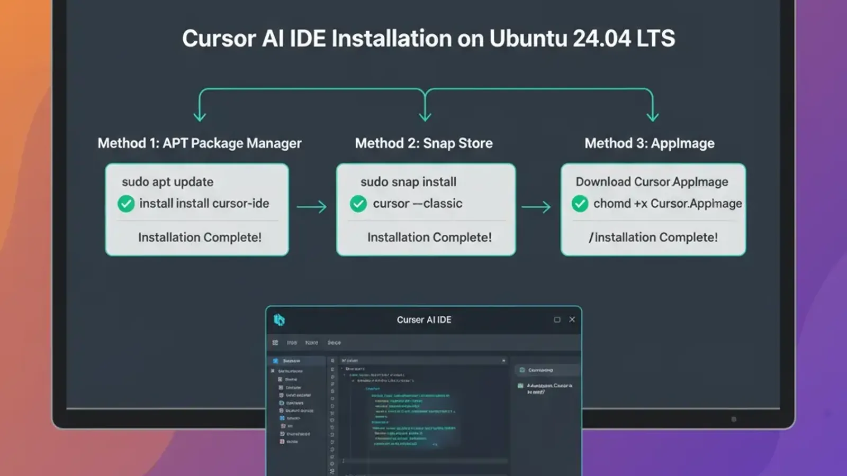The height and width of the screenshot is (476, 847).
Task: Click the grid icon at the far left of the menu bar
Action: point(275,343)
